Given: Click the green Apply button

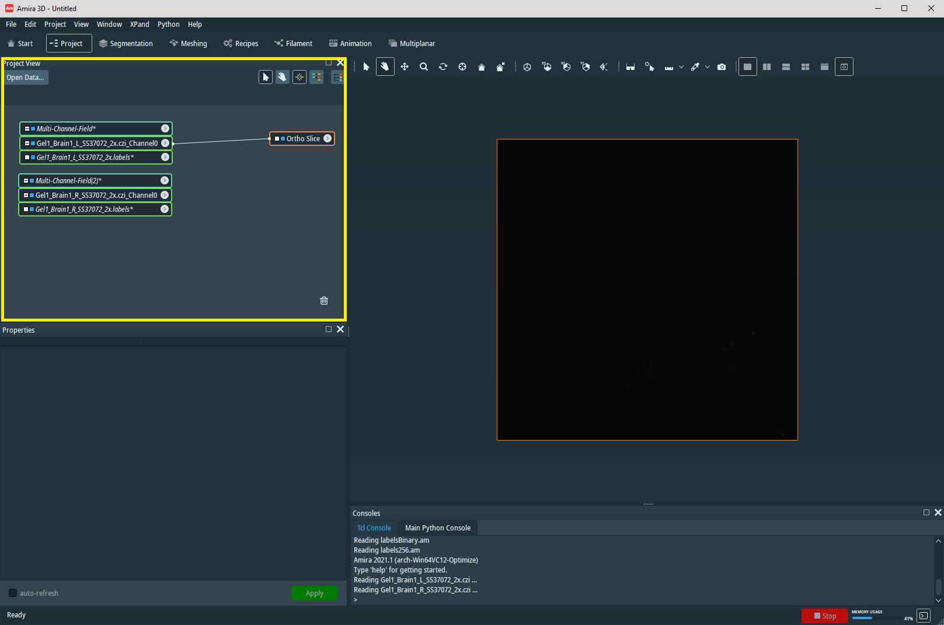Looking at the screenshot, I should 315,593.
